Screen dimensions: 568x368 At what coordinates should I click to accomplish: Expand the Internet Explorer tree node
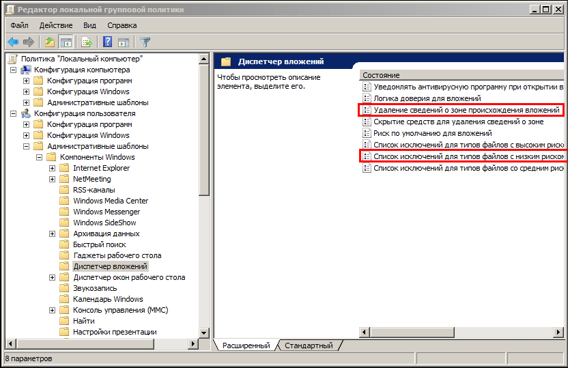point(53,168)
